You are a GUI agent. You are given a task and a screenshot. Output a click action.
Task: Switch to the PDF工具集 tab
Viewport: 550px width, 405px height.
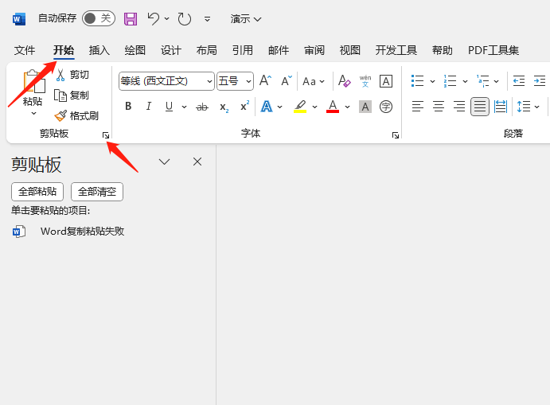coord(493,50)
